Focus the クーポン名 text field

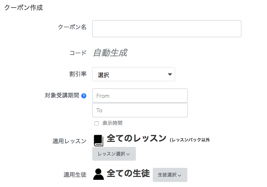point(167,29)
